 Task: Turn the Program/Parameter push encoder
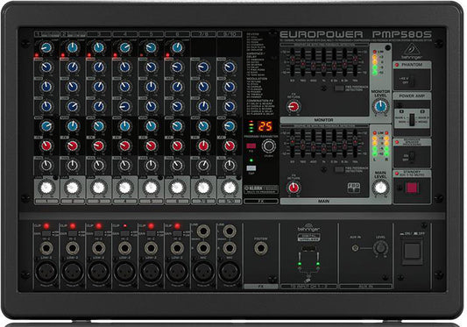click(x=269, y=146)
